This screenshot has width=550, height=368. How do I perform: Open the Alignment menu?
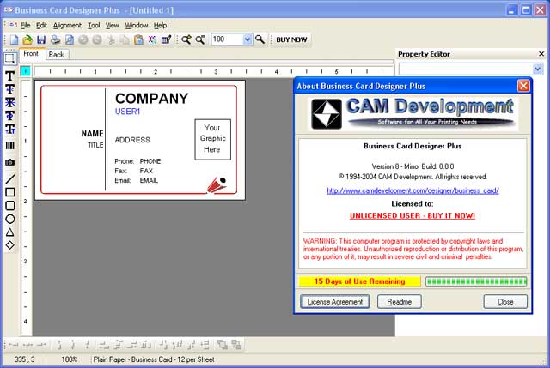(67, 26)
